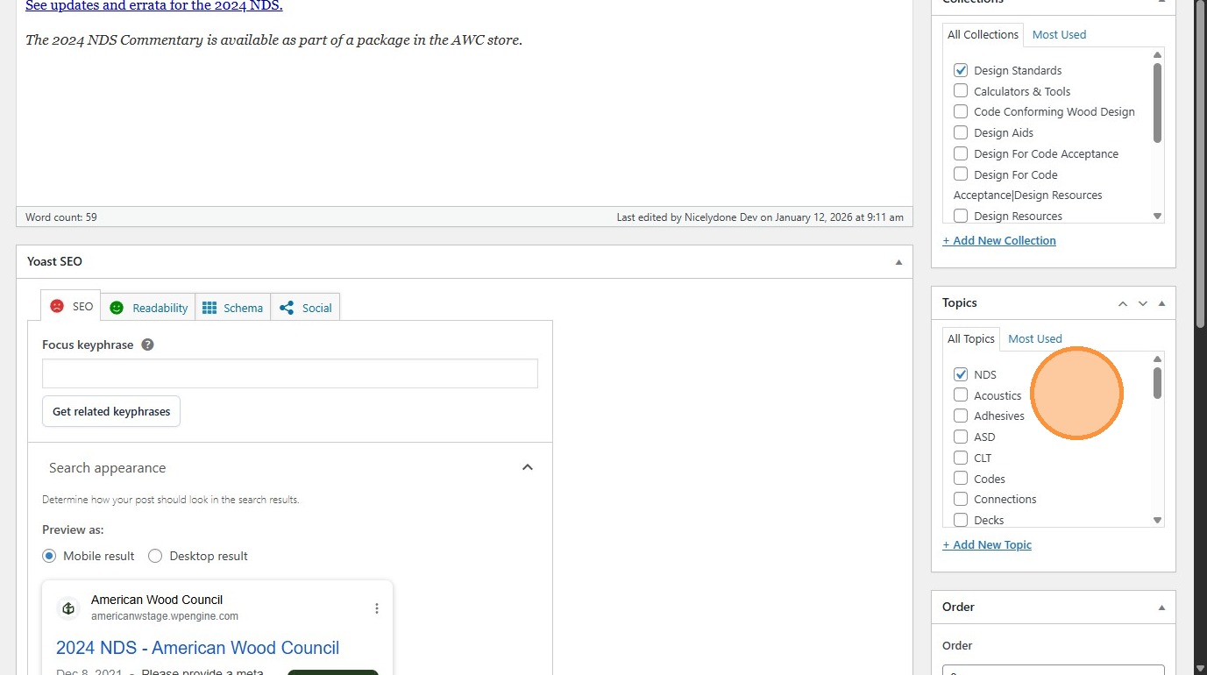
Task: Show Most Used topics tab
Action: pos(1035,338)
